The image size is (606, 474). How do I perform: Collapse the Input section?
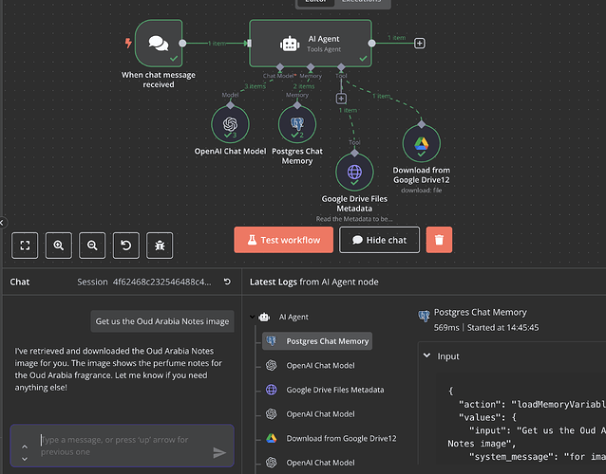coord(427,355)
